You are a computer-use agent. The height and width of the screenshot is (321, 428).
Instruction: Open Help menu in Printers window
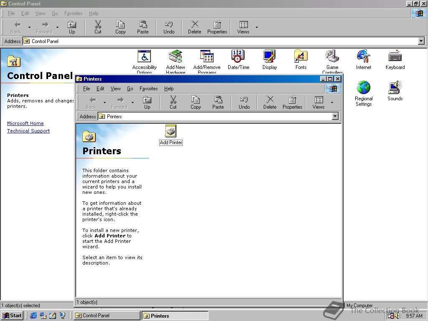pyautogui.click(x=169, y=89)
